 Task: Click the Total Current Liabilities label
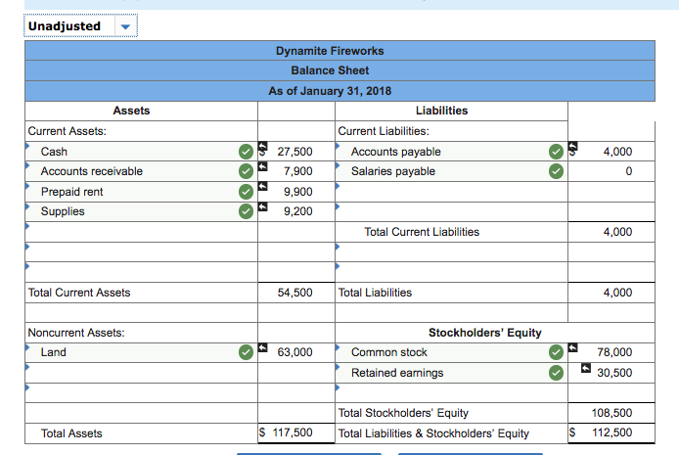pos(422,232)
